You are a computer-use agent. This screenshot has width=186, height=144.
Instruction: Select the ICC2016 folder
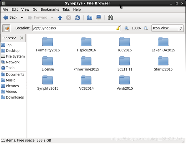click(125, 45)
